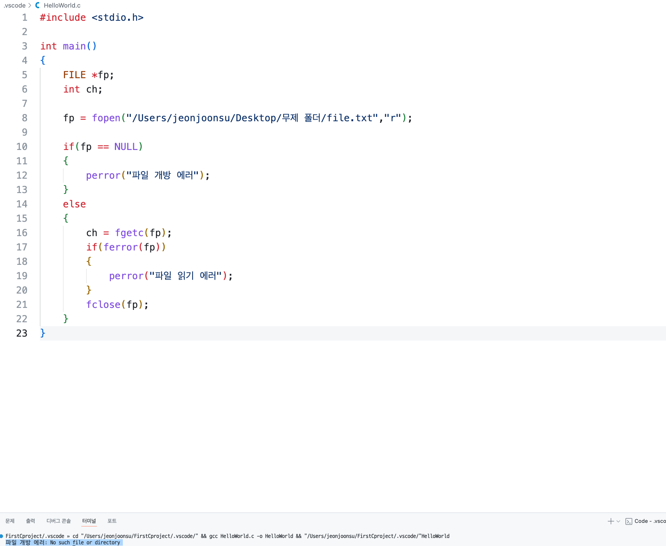Image resolution: width=666 pixels, height=546 pixels.
Task: Open .vscode folder in breadcrumb
Action: (15, 6)
